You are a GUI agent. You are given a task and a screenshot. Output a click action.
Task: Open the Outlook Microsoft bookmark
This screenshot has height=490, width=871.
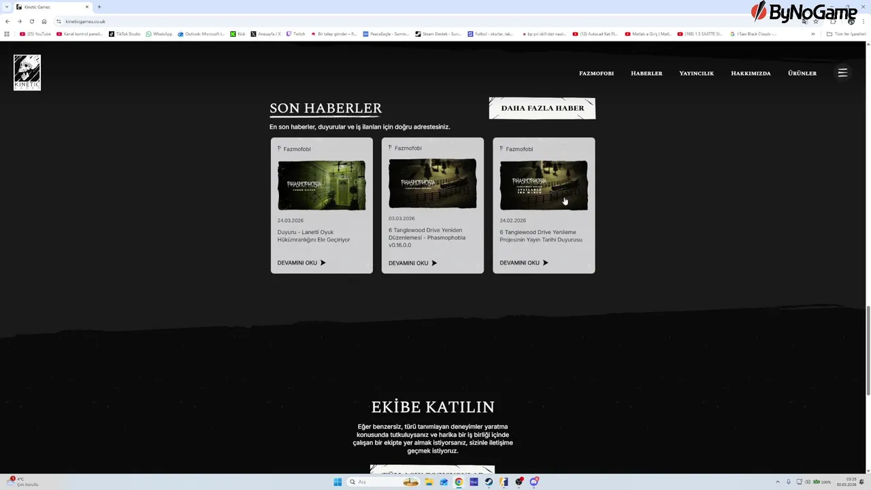[x=201, y=33]
